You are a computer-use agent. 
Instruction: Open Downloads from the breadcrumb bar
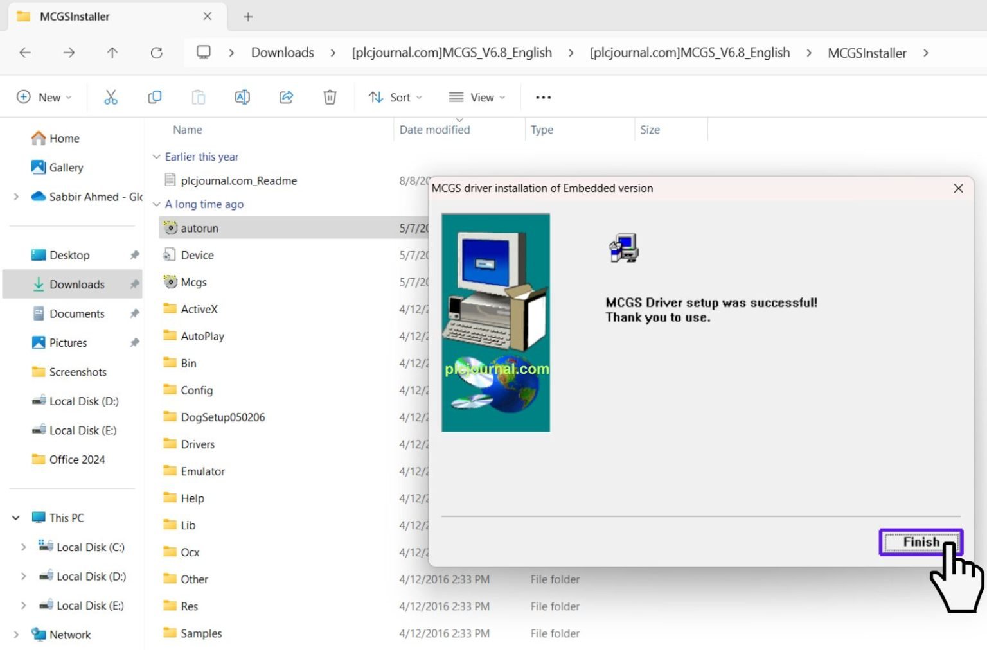click(x=282, y=53)
